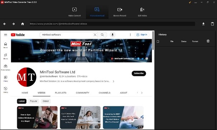Click the File column header
Screen dimensions: 217x130
point(172,41)
